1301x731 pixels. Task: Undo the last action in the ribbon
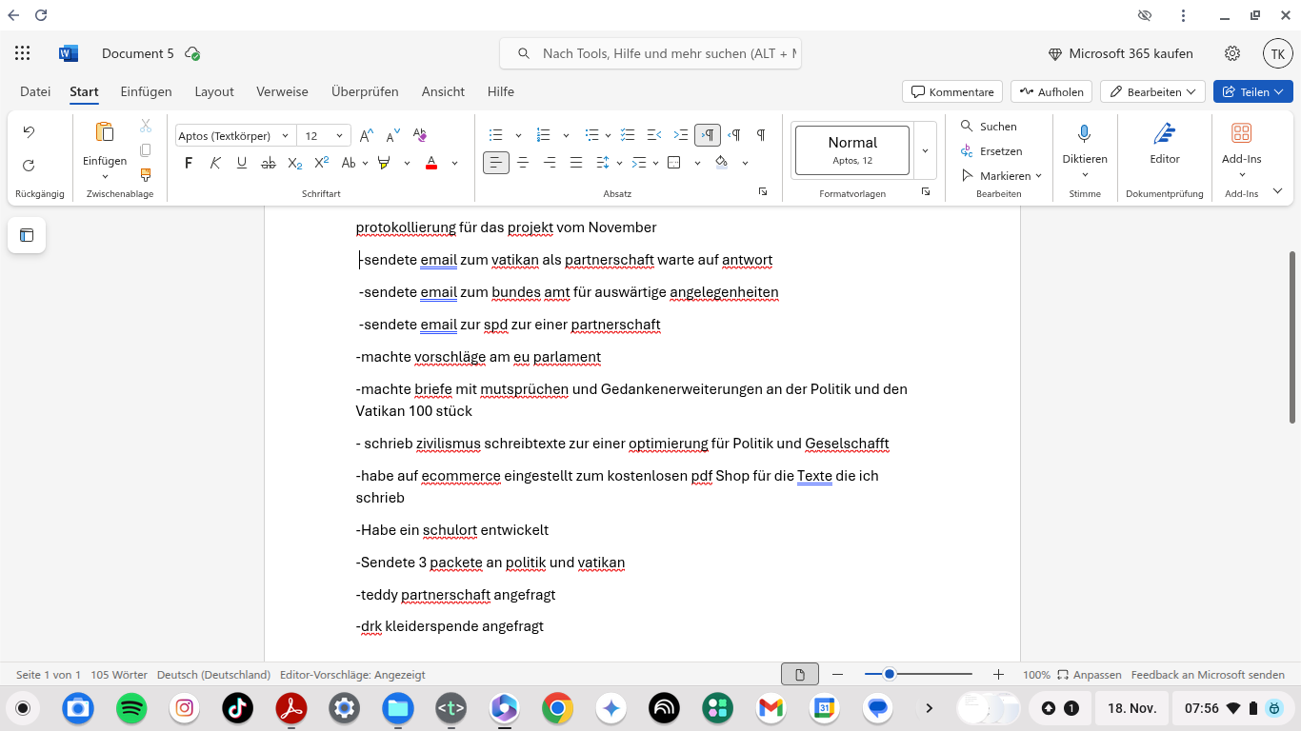(x=29, y=132)
